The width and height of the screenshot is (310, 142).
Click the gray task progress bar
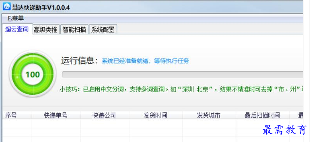click(182, 75)
